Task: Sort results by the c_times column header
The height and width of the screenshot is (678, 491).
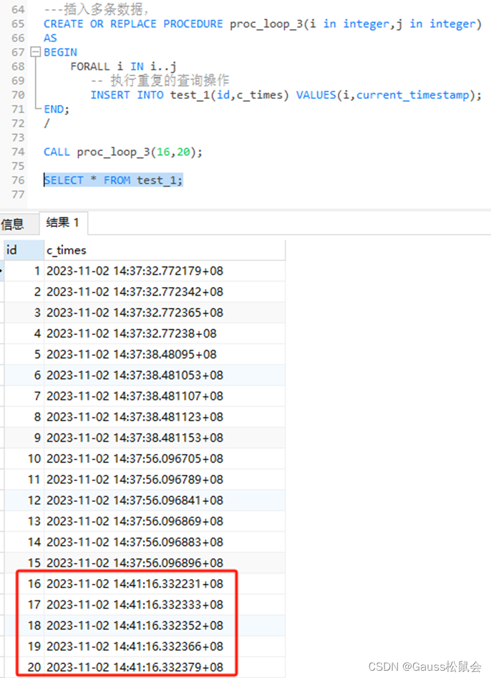Action: point(66,249)
